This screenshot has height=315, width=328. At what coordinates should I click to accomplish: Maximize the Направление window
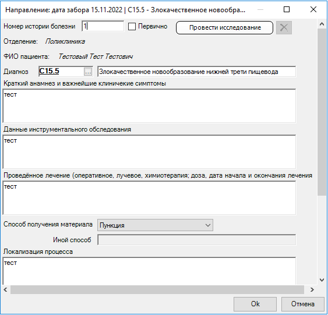[x=287, y=9]
